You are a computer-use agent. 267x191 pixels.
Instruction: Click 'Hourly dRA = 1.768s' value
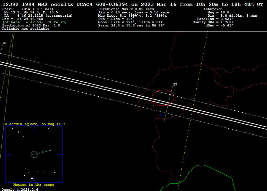[x=213, y=22]
